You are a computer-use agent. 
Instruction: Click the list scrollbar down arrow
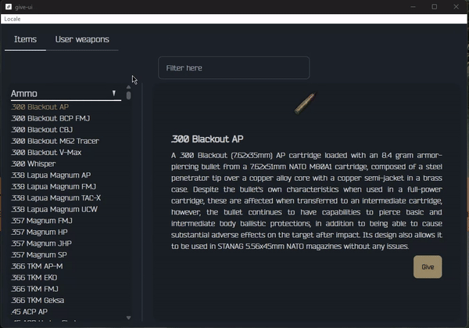click(x=129, y=318)
